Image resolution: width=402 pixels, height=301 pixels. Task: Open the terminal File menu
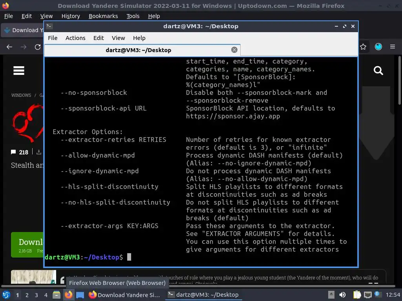(x=53, y=38)
